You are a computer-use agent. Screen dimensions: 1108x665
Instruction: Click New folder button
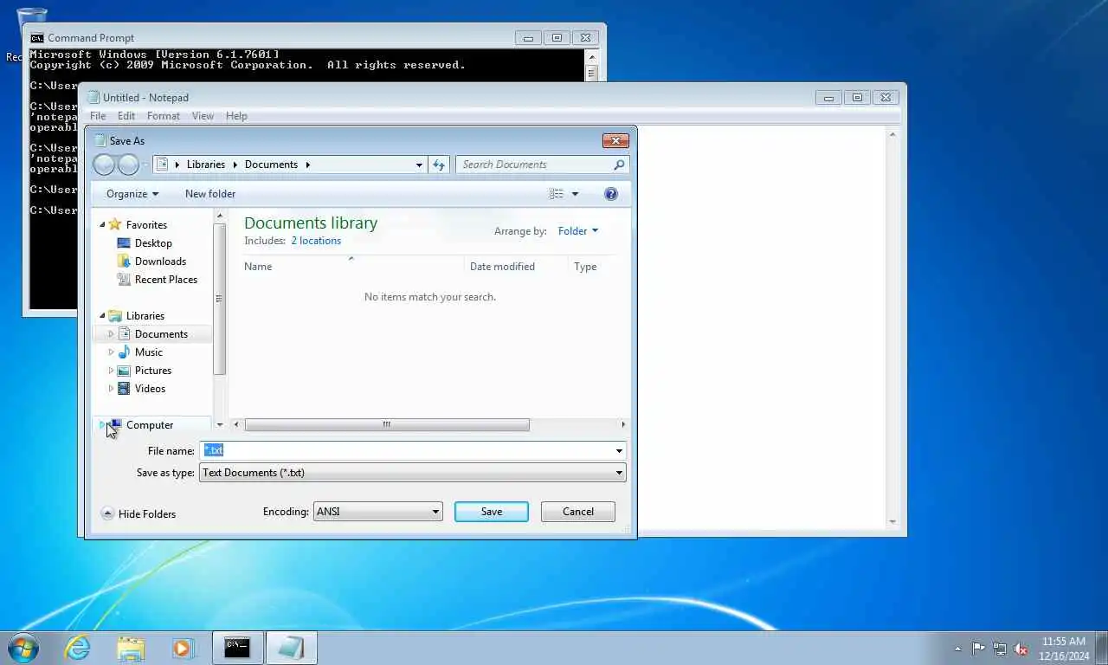click(210, 194)
